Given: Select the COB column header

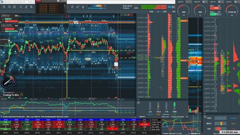Looking at the screenshot, I should (x=151, y=12).
